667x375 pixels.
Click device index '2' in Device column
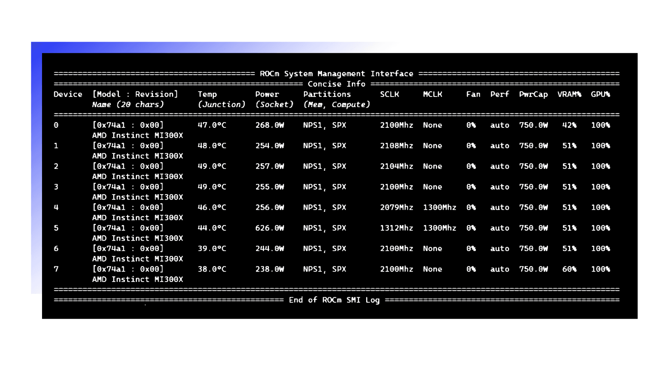tap(56, 166)
